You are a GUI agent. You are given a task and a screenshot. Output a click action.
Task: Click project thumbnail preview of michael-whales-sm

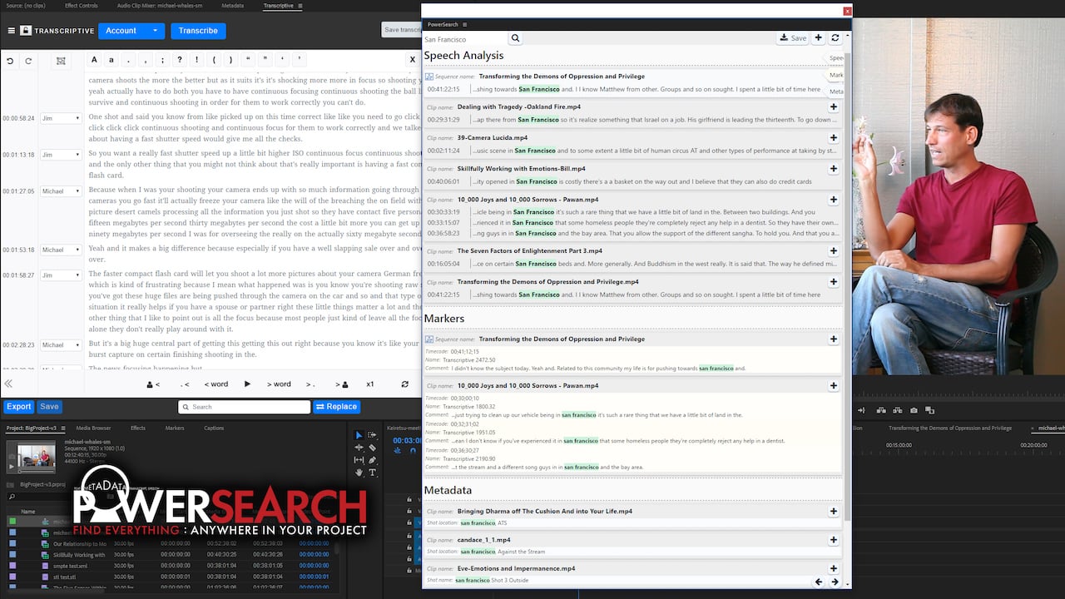click(32, 456)
